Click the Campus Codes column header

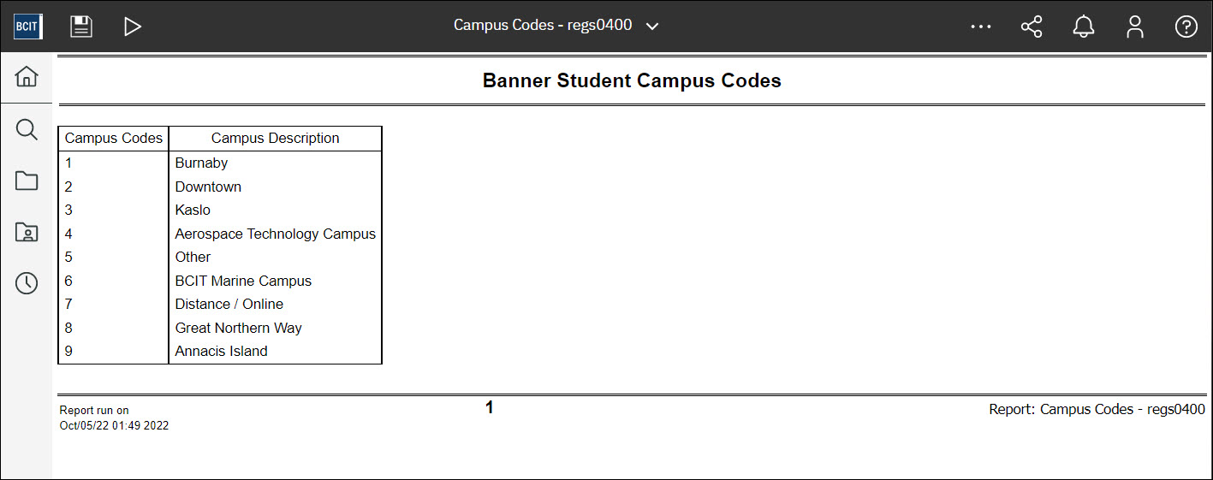(114, 139)
